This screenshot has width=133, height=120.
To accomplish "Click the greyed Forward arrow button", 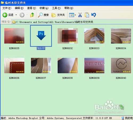I will 22,15.
